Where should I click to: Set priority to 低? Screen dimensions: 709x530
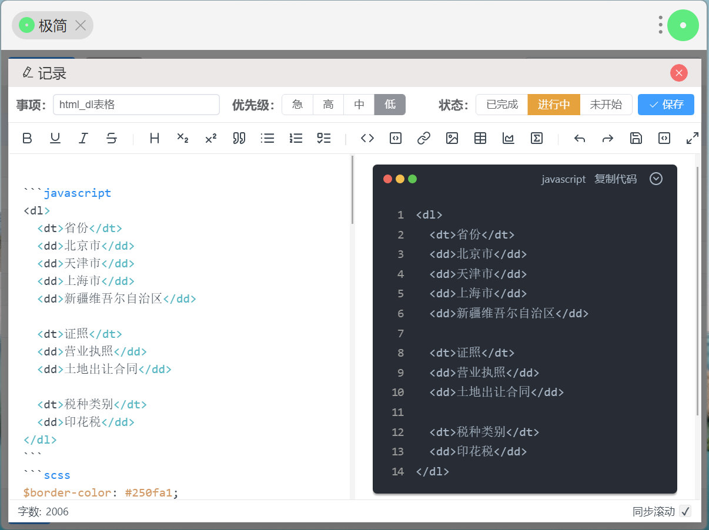(x=390, y=105)
